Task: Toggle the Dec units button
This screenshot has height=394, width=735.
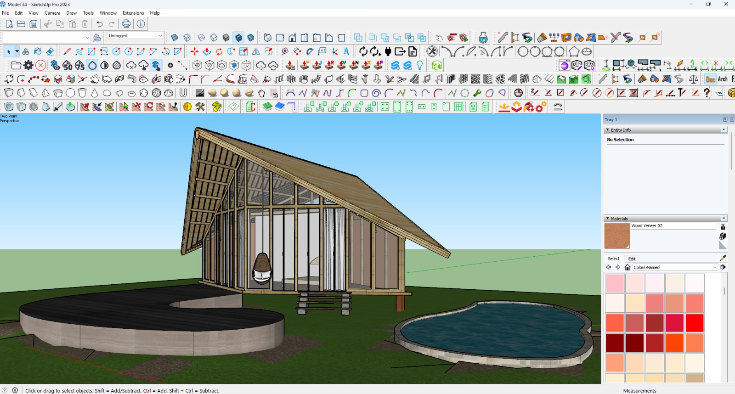Action: [710, 79]
